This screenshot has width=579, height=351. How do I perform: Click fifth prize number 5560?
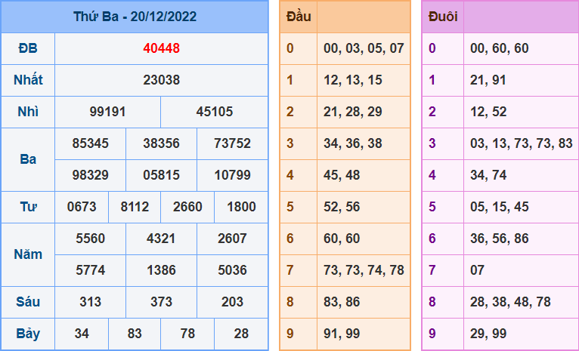point(91,239)
